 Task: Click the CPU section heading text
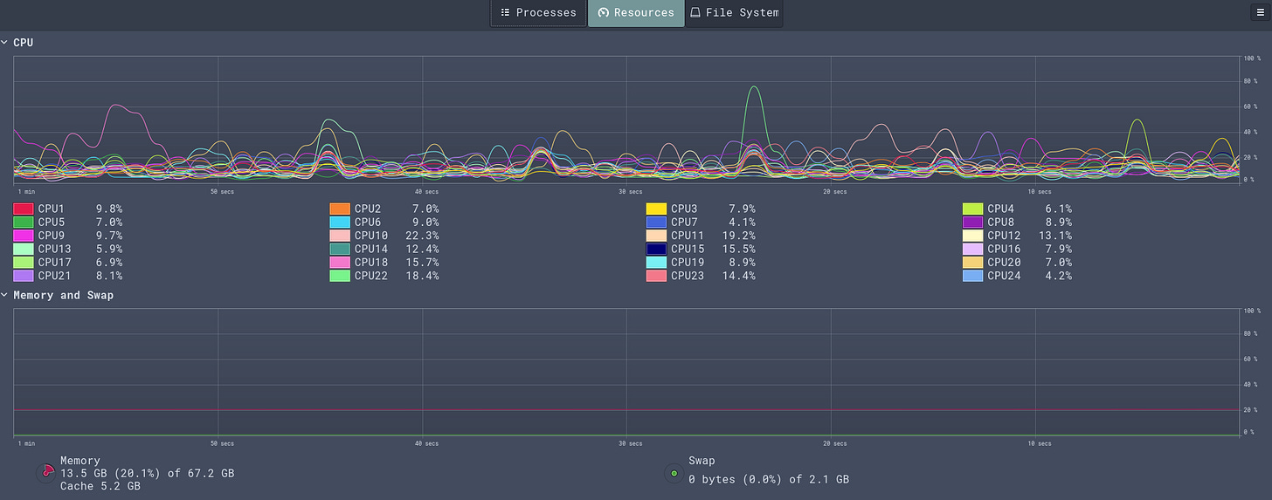(24, 42)
